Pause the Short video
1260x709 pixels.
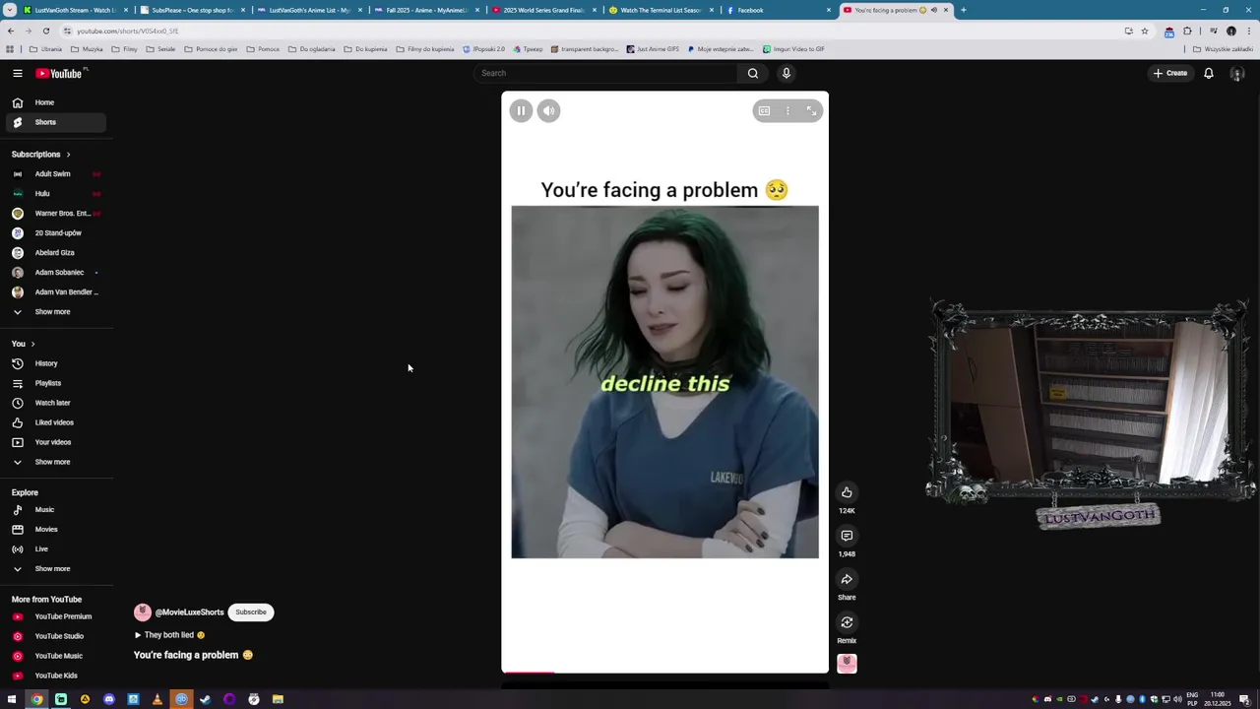pos(521,110)
